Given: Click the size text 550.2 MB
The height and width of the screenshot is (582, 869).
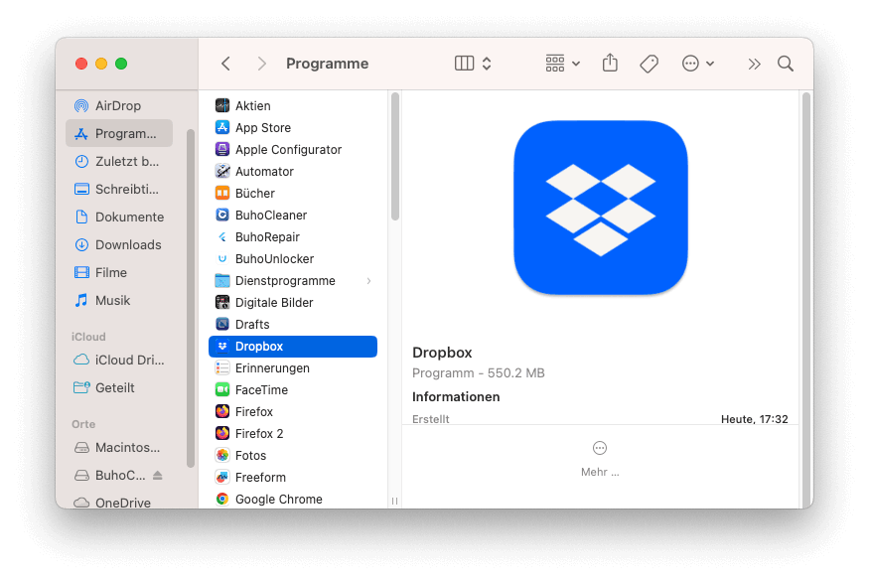Looking at the screenshot, I should 516,373.
